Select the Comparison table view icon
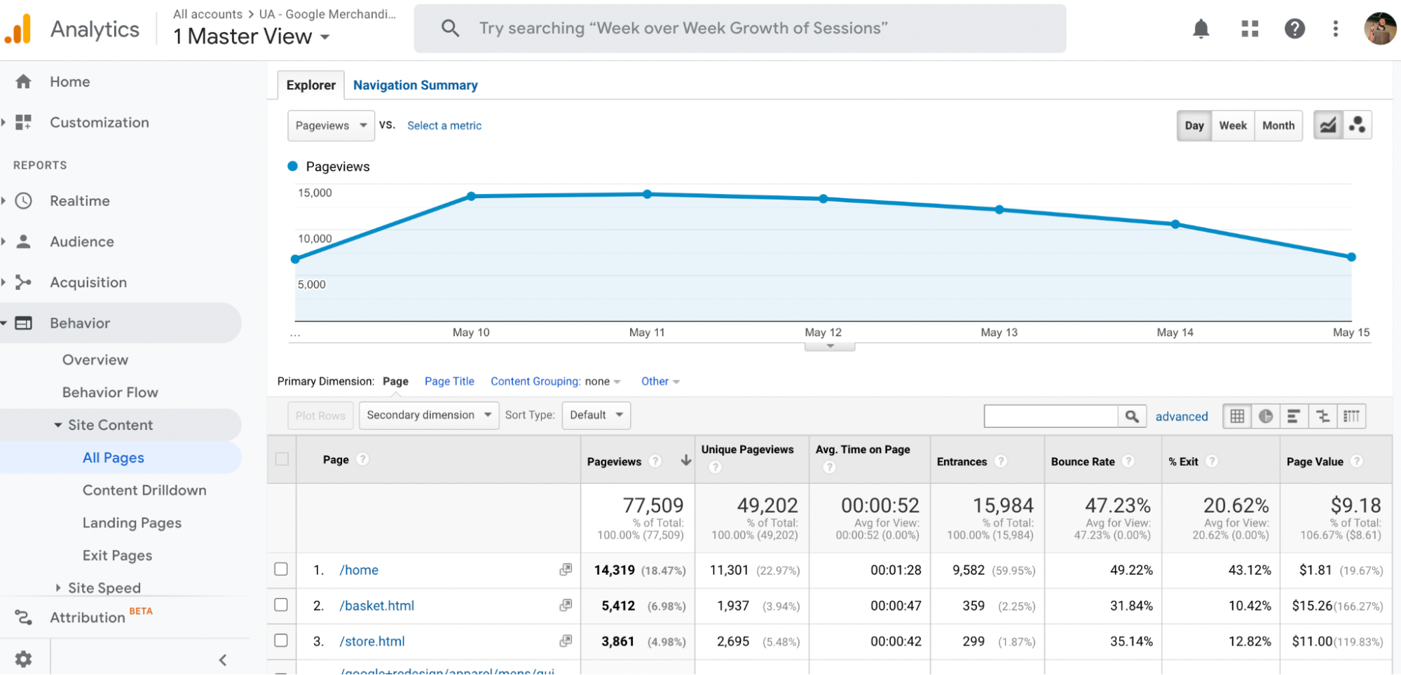Viewport: 1401px width, 675px height. (x=1323, y=415)
